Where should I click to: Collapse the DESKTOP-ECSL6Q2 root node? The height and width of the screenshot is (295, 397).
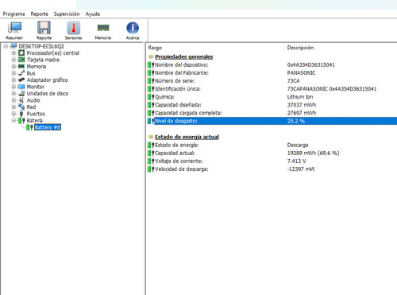6,46
